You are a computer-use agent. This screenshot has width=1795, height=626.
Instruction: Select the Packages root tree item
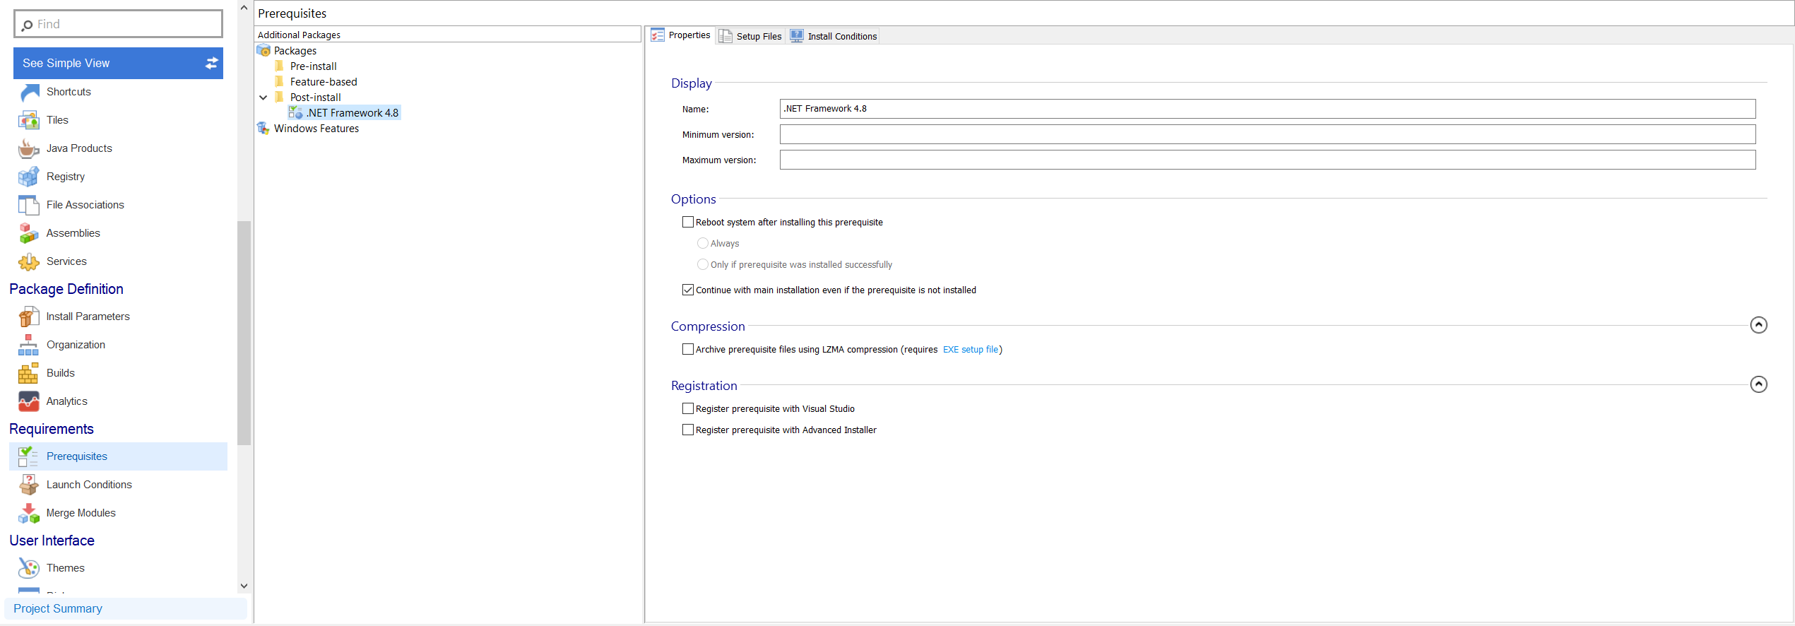click(295, 51)
